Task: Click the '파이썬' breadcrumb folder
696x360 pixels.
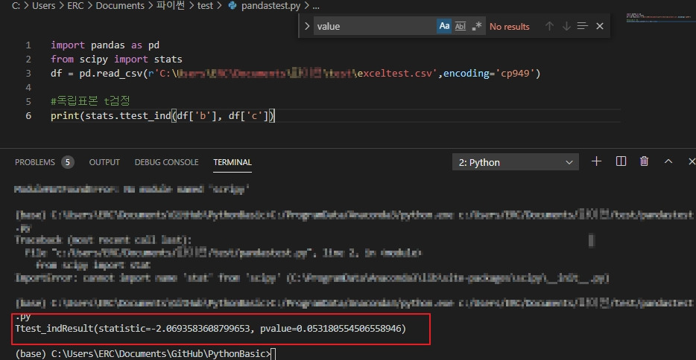Action: pyautogui.click(x=170, y=6)
